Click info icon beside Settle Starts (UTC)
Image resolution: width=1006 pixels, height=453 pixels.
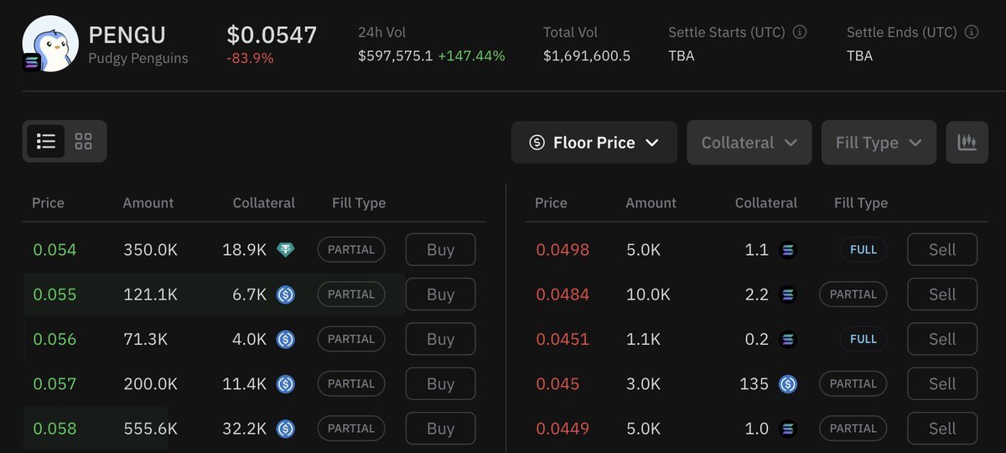point(800,33)
